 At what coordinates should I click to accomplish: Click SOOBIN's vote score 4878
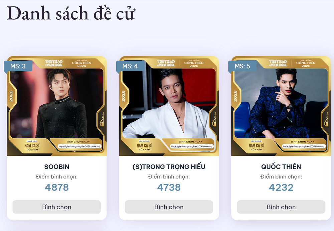[x=57, y=187]
